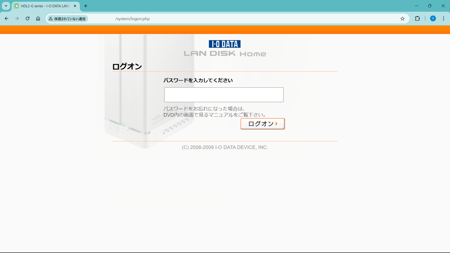Click the copyright notice text
Image resolution: width=450 pixels, height=253 pixels.
coord(225,147)
